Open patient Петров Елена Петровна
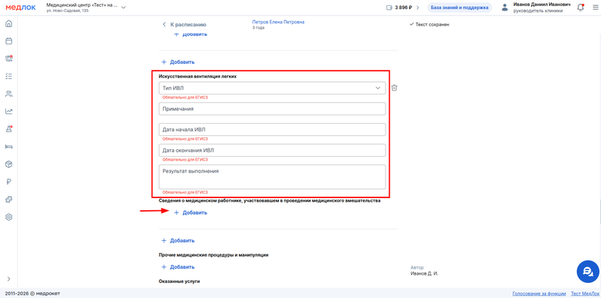Viewport: 601px width, 298px height. [x=278, y=23]
